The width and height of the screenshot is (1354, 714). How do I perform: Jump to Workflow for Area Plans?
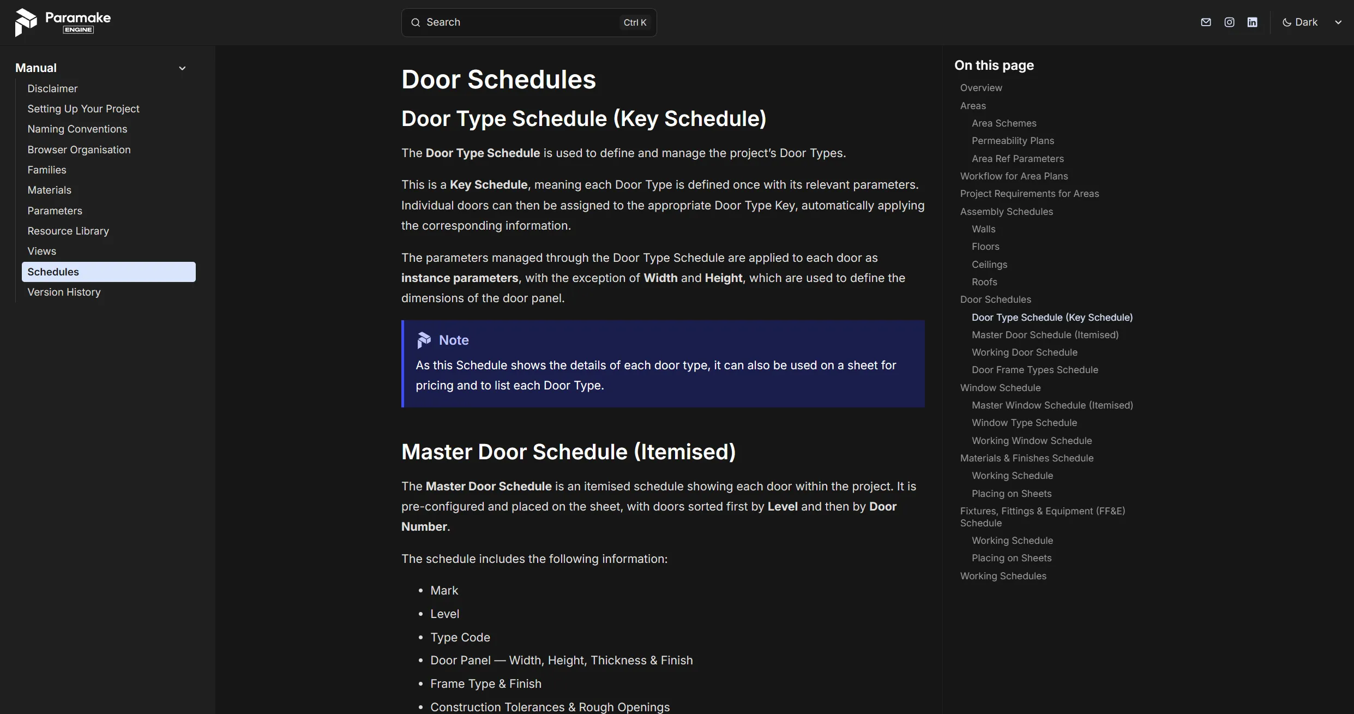click(1014, 176)
